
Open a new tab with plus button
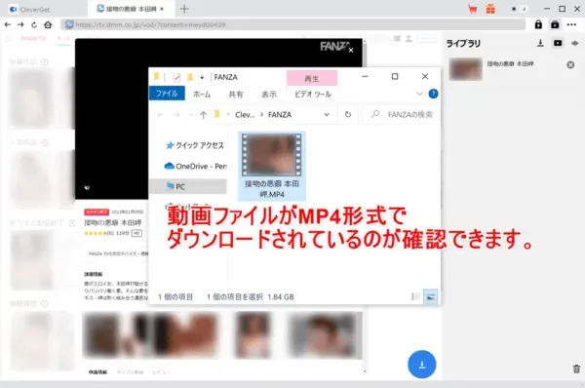pos(184,9)
